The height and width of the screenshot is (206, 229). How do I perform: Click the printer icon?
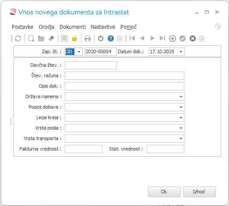point(88,38)
